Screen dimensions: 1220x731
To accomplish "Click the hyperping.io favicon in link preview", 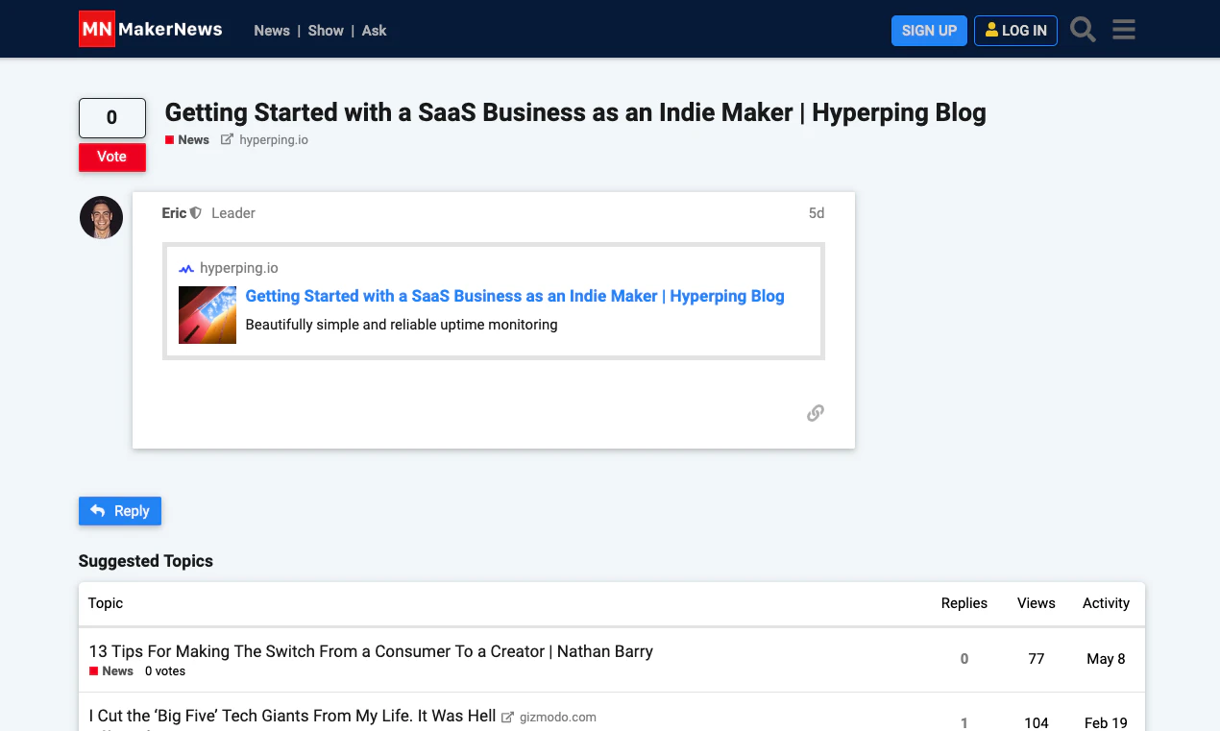I will point(186,269).
